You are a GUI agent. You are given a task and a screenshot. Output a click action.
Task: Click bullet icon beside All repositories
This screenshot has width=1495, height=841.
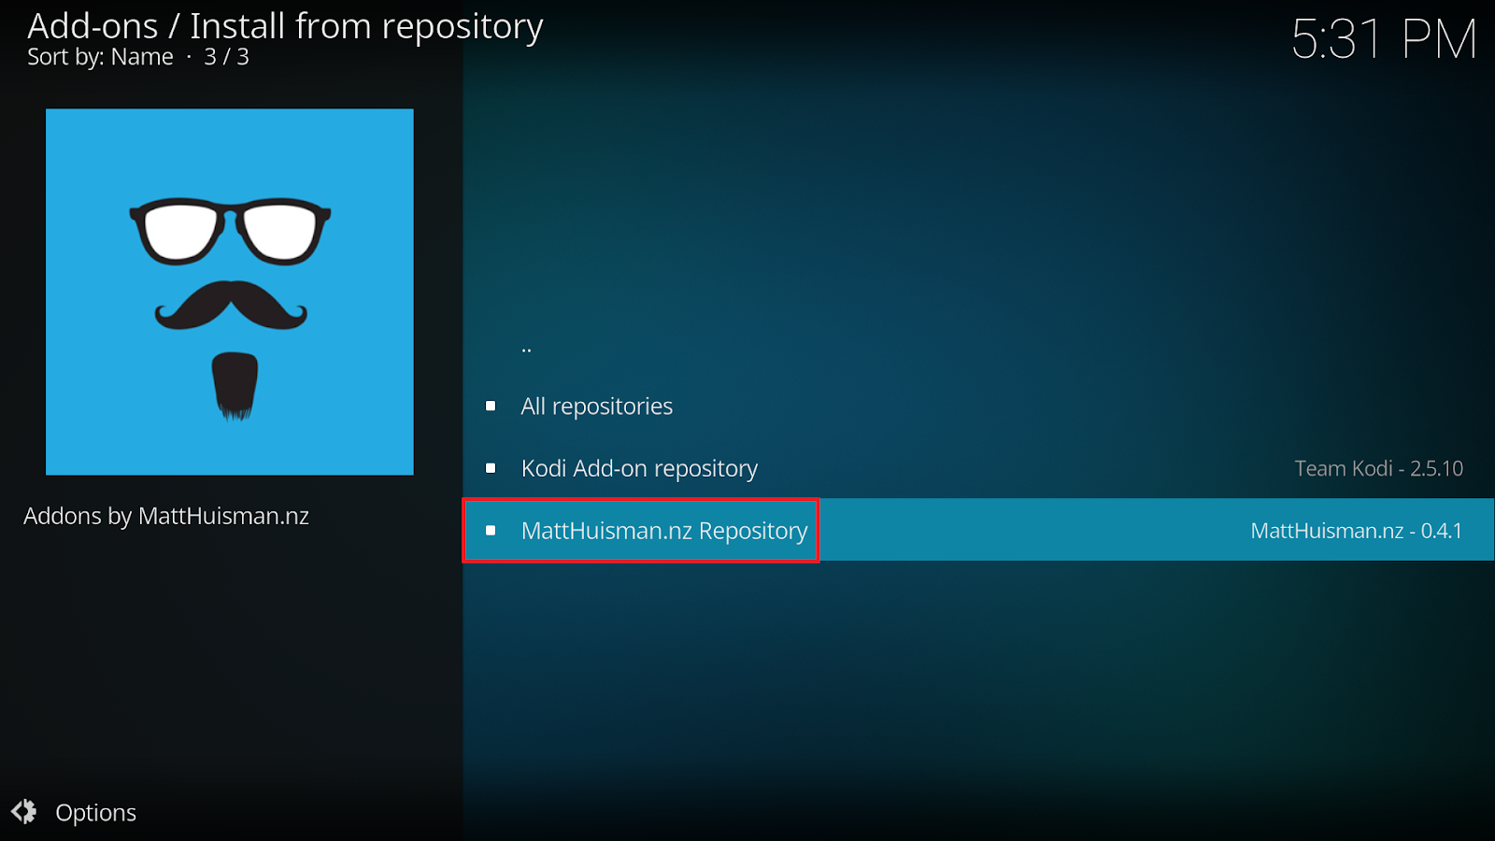pos(491,406)
